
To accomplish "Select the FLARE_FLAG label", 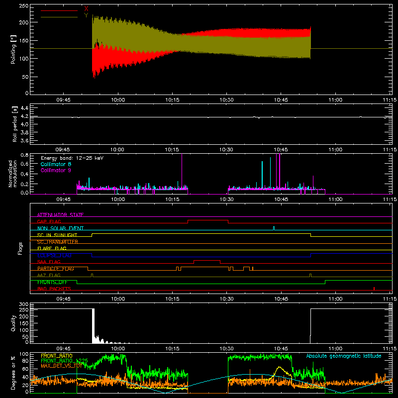I will tap(52, 248).
